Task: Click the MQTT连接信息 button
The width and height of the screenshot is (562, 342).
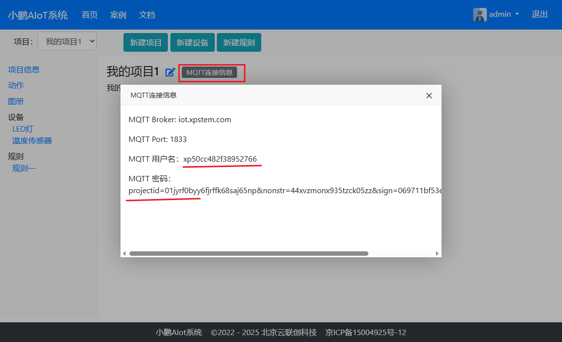Action: pos(209,72)
